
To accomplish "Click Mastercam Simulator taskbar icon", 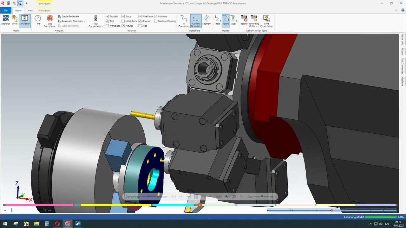I will [x=78, y=224].
